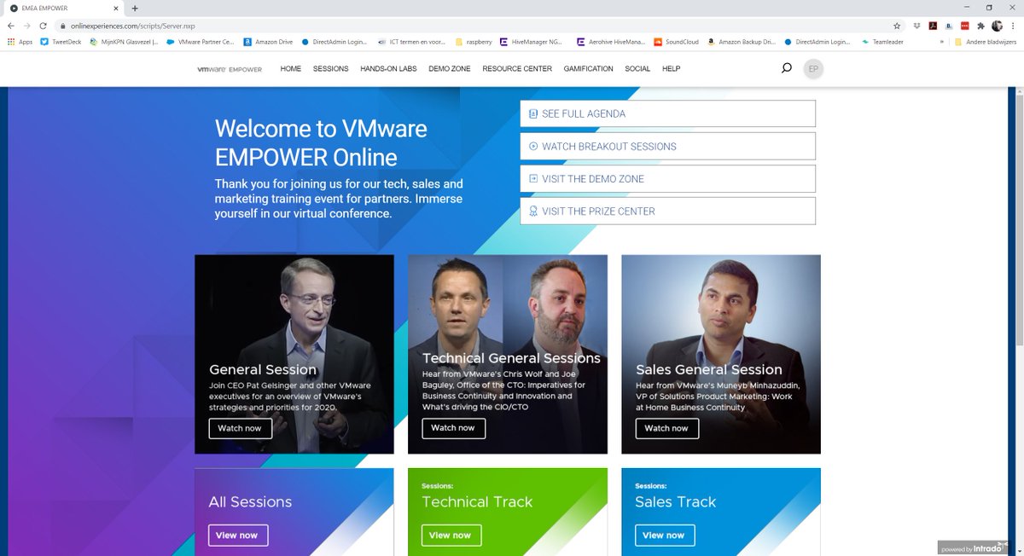Click Watch now under Sales General Session

(666, 428)
